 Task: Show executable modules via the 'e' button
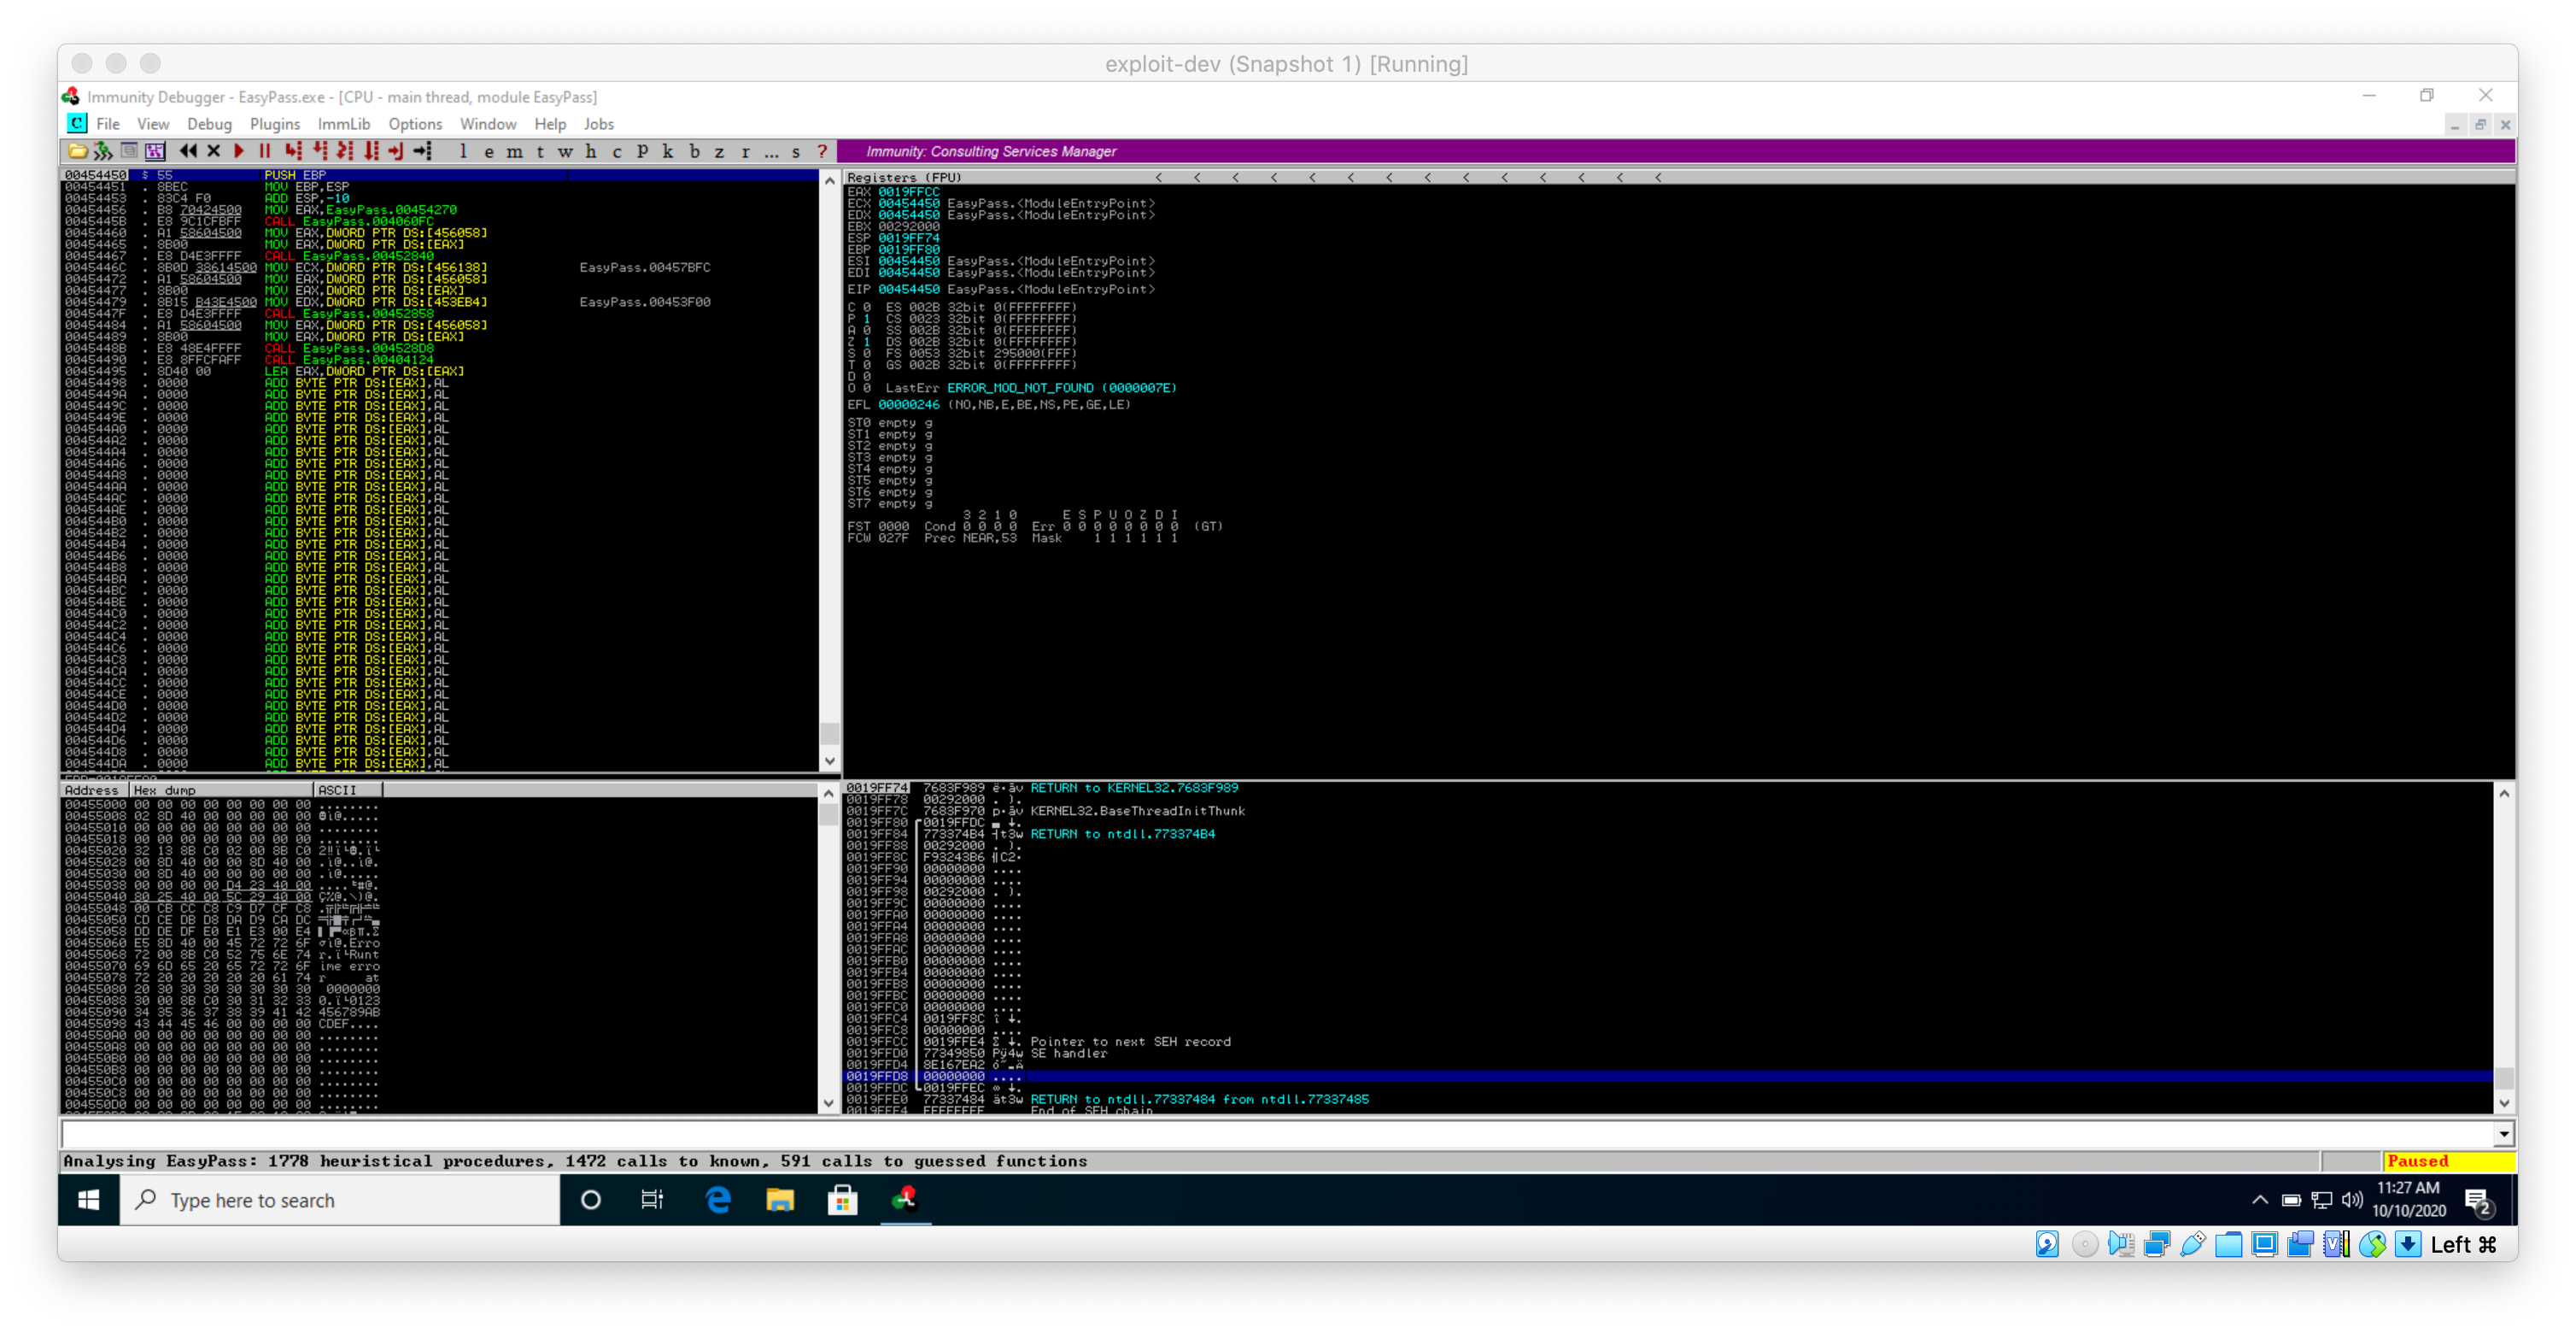[489, 151]
